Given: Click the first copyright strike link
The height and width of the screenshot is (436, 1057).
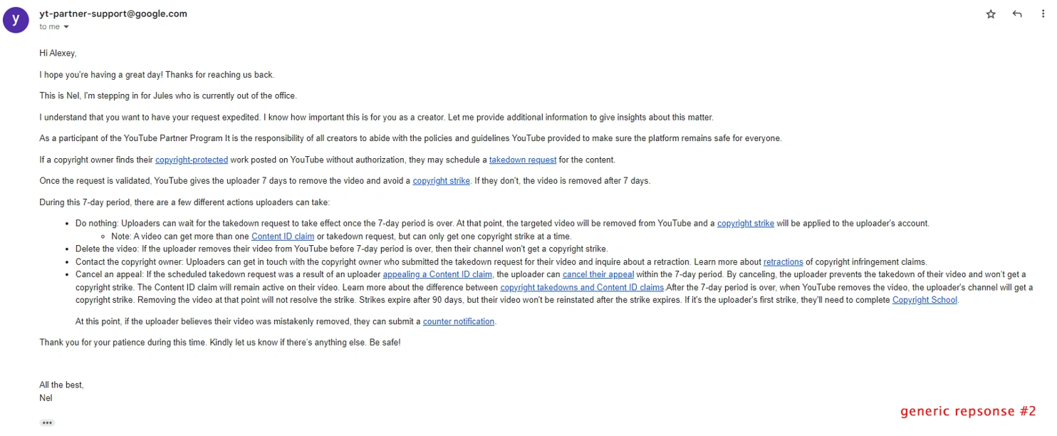Looking at the screenshot, I should click(441, 181).
